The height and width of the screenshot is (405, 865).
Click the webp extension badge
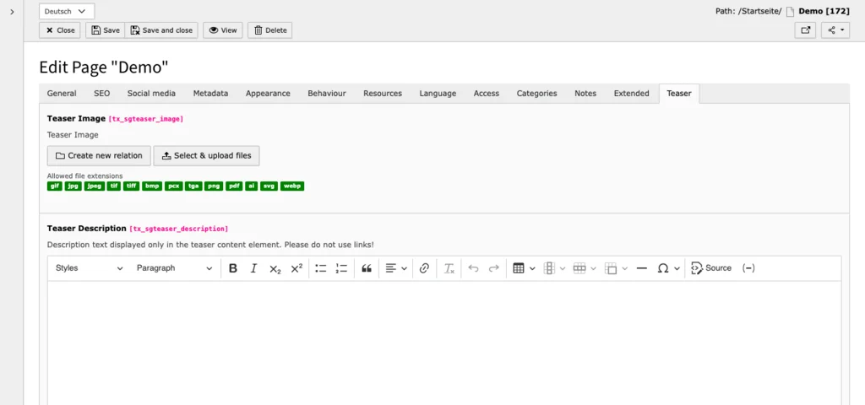tap(292, 186)
